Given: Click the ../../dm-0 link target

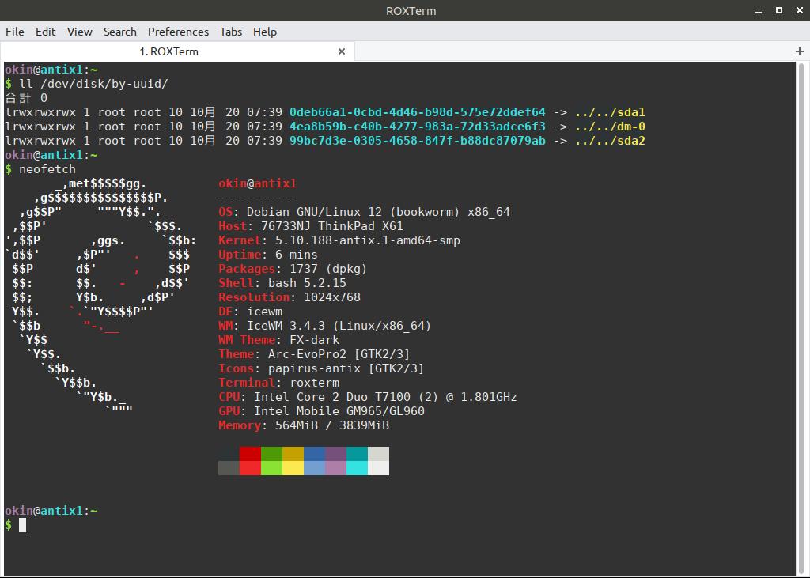Looking at the screenshot, I should [x=610, y=127].
